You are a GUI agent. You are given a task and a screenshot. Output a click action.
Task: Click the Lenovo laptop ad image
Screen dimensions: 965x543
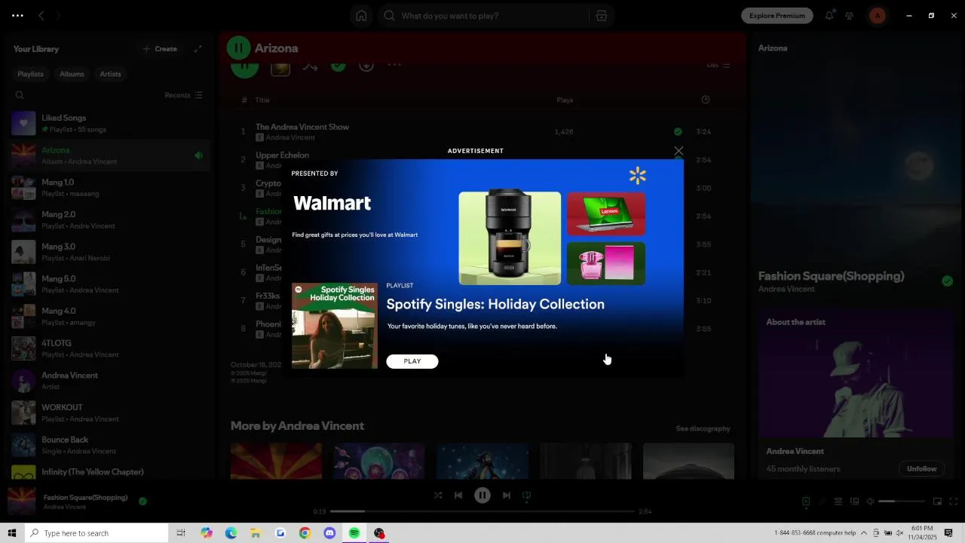click(606, 213)
